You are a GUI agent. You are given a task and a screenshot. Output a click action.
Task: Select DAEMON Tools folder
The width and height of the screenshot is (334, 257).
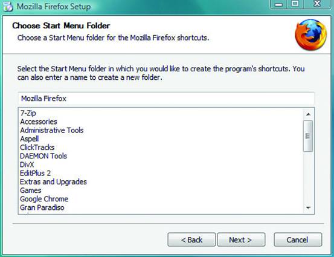tap(43, 156)
